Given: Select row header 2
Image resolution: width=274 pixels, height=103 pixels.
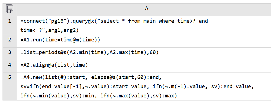Looking at the screenshot, I should 10,41.
